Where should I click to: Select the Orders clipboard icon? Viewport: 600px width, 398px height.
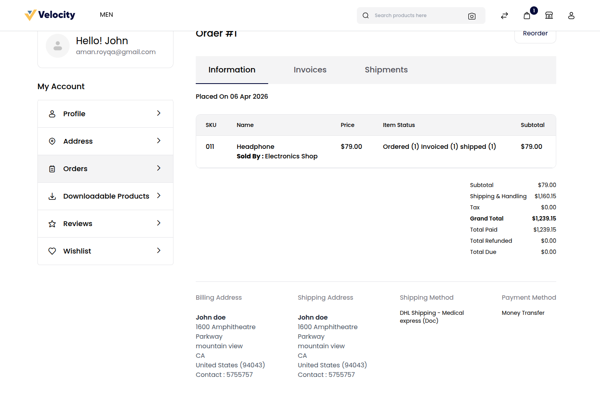pos(52,168)
